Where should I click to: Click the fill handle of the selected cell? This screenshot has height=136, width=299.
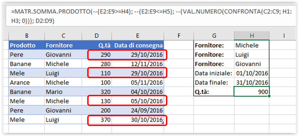tap(269, 96)
